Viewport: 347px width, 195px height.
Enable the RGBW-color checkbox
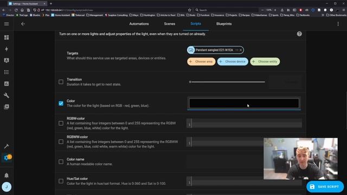coord(61,123)
